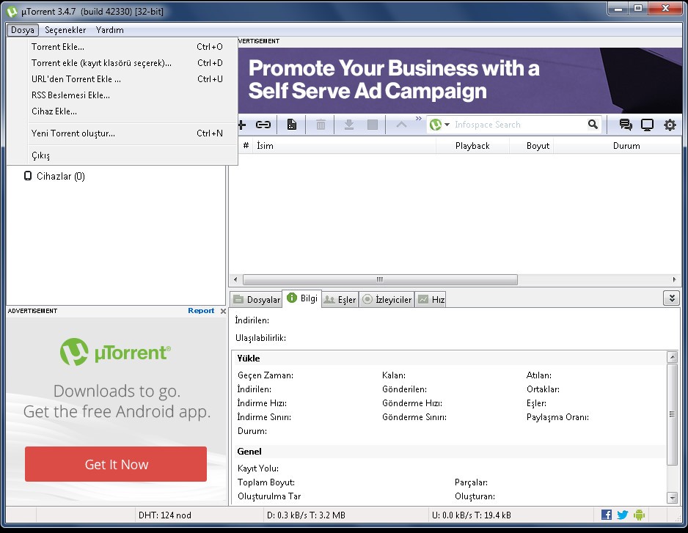Click the Paylaşma Oranı: label
688x533 pixels.
[x=557, y=417]
